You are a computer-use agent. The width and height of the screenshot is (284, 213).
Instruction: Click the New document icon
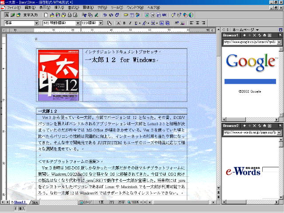coord(46,15)
